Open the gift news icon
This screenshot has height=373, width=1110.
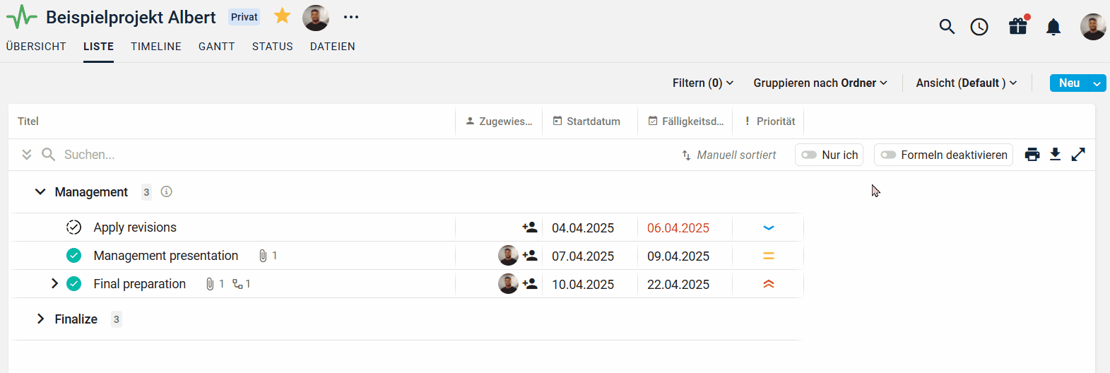click(1017, 27)
